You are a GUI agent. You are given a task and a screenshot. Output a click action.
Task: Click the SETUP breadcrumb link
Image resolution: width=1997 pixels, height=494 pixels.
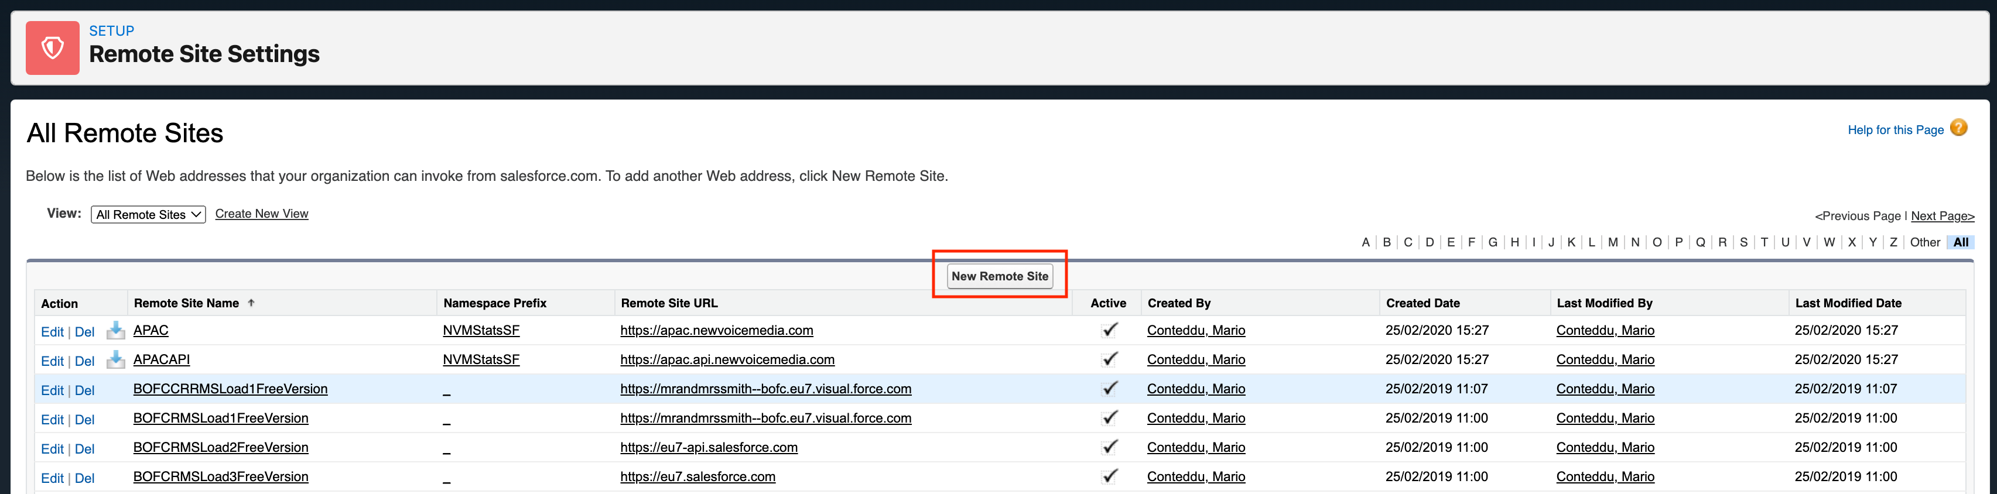[x=112, y=31]
